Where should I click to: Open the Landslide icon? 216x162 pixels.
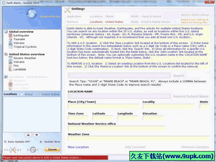(x=11, y=69)
